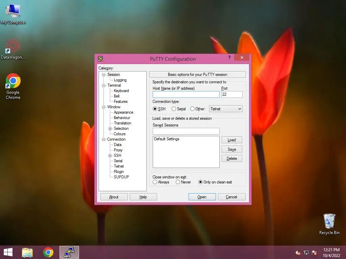Image resolution: width=346 pixels, height=259 pixels.
Task: Click the Save session button
Action: click(232, 149)
